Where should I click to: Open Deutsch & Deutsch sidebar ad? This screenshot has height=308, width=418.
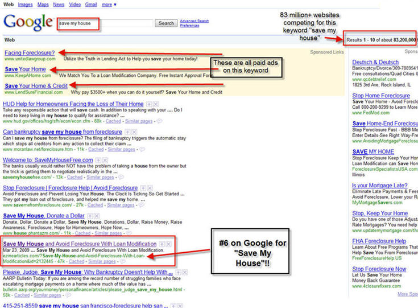375,62
